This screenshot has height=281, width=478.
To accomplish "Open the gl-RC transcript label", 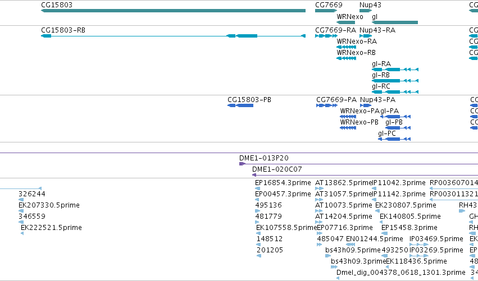I will (x=381, y=86).
